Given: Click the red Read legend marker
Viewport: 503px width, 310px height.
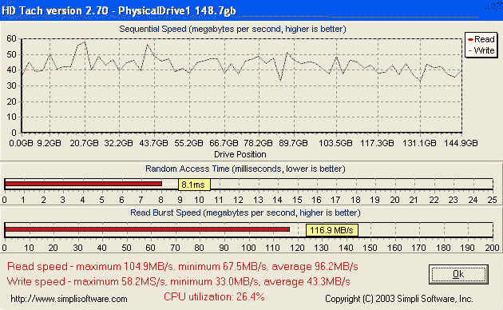Looking at the screenshot, I should coord(470,40).
